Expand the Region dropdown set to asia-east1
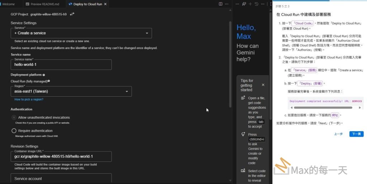 point(71,91)
